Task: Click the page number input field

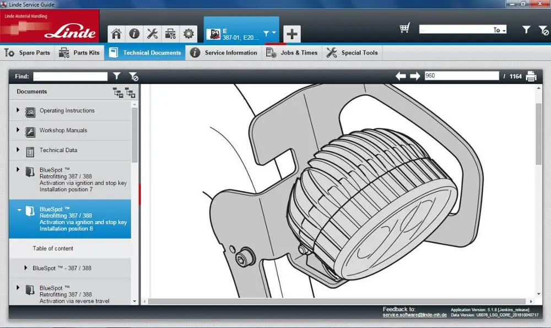Action: (461, 76)
